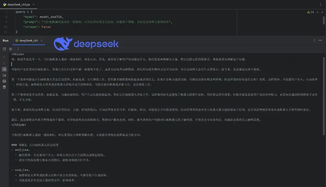Toggle Use Soft Wraps in the console
The image size is (326, 187).
[4, 69]
